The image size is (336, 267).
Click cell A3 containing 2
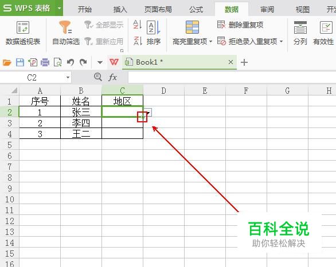click(x=40, y=123)
